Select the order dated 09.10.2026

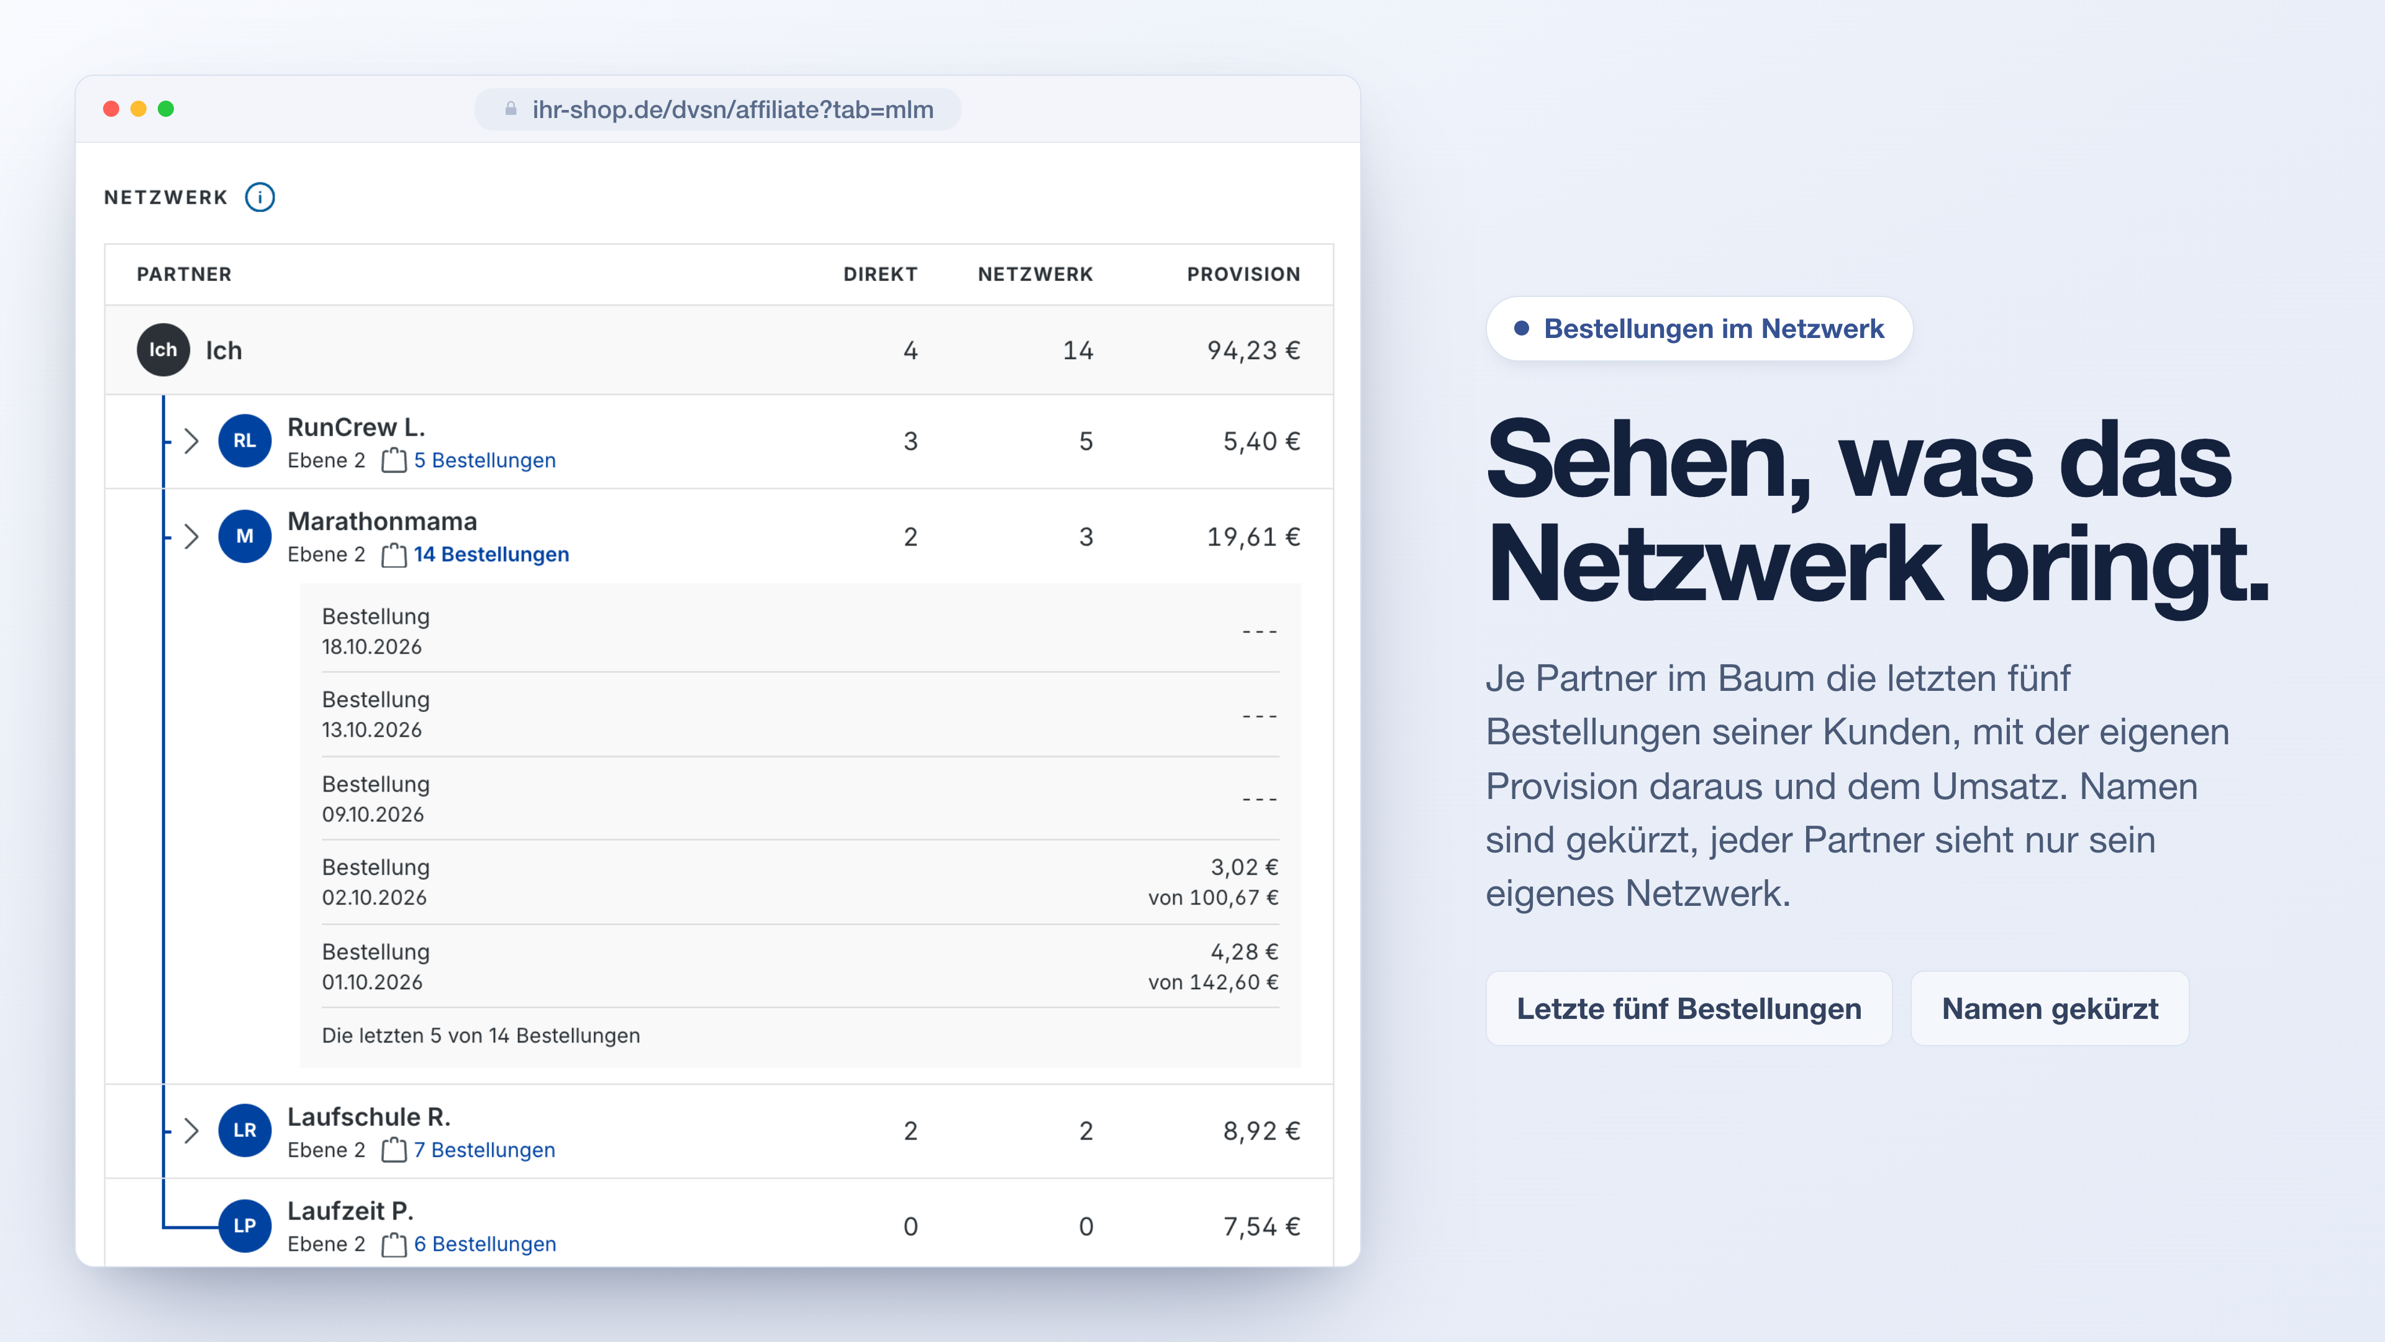click(800, 798)
